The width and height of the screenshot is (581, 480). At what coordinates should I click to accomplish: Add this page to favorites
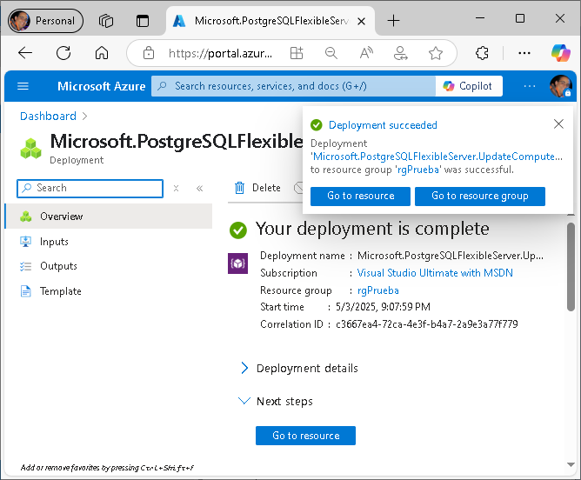[x=436, y=53]
